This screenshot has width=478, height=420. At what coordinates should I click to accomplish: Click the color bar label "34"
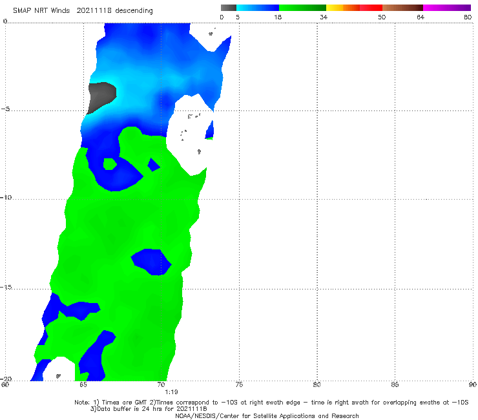pyautogui.click(x=324, y=17)
